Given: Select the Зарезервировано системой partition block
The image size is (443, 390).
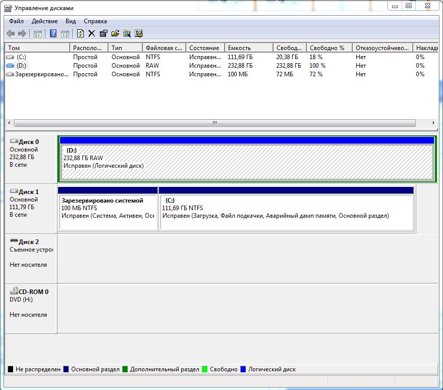Looking at the screenshot, I should coord(107,212).
